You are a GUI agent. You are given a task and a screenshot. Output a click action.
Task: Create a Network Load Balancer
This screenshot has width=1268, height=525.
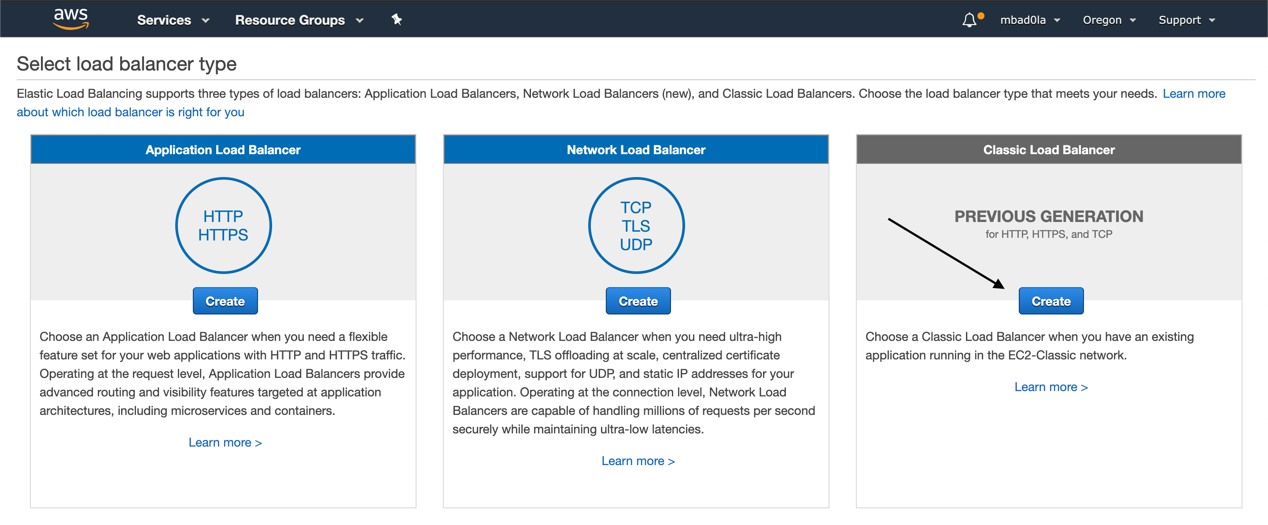[638, 301]
